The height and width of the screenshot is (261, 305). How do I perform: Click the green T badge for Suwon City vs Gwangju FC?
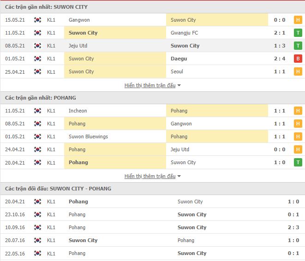[x=298, y=33]
